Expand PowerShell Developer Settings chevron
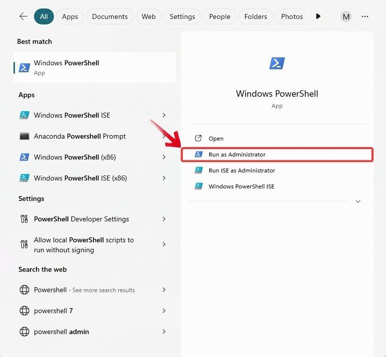The image size is (386, 357). (x=164, y=219)
